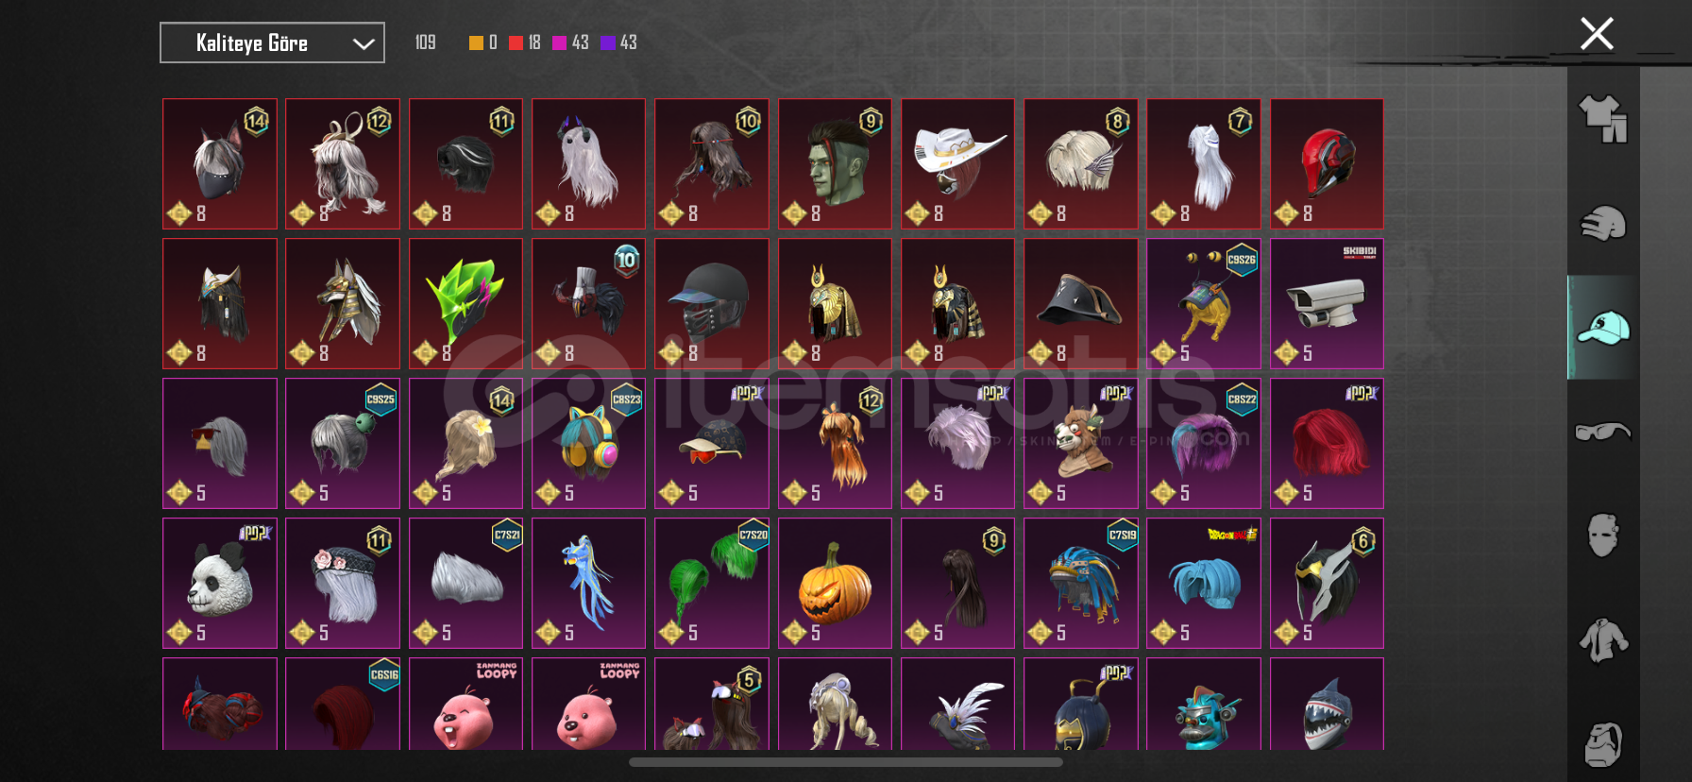This screenshot has width=1692, height=782.
Task: Pick the red motorcycle helmet item
Action: point(1327,163)
